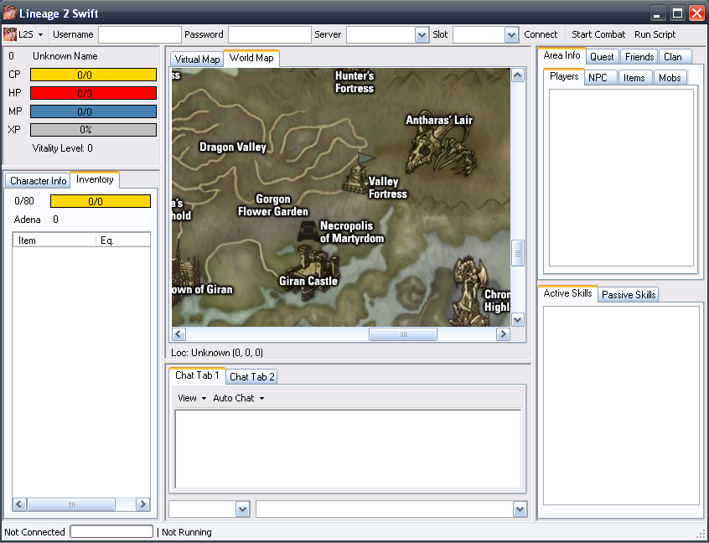Screen dimensions: 709x543
Task: Click the world map vertical scrollbar thumb
Action: pyautogui.click(x=518, y=253)
